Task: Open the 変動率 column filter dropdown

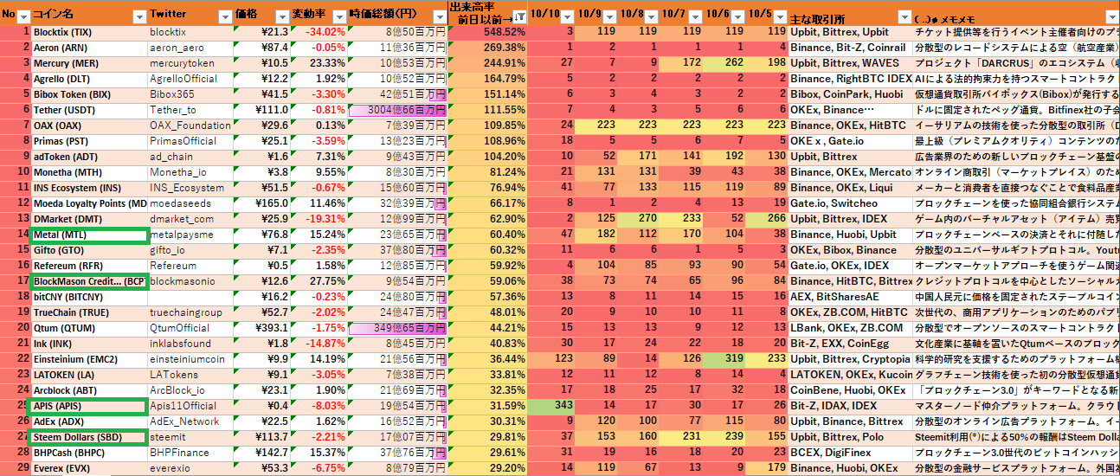Action: click(339, 16)
